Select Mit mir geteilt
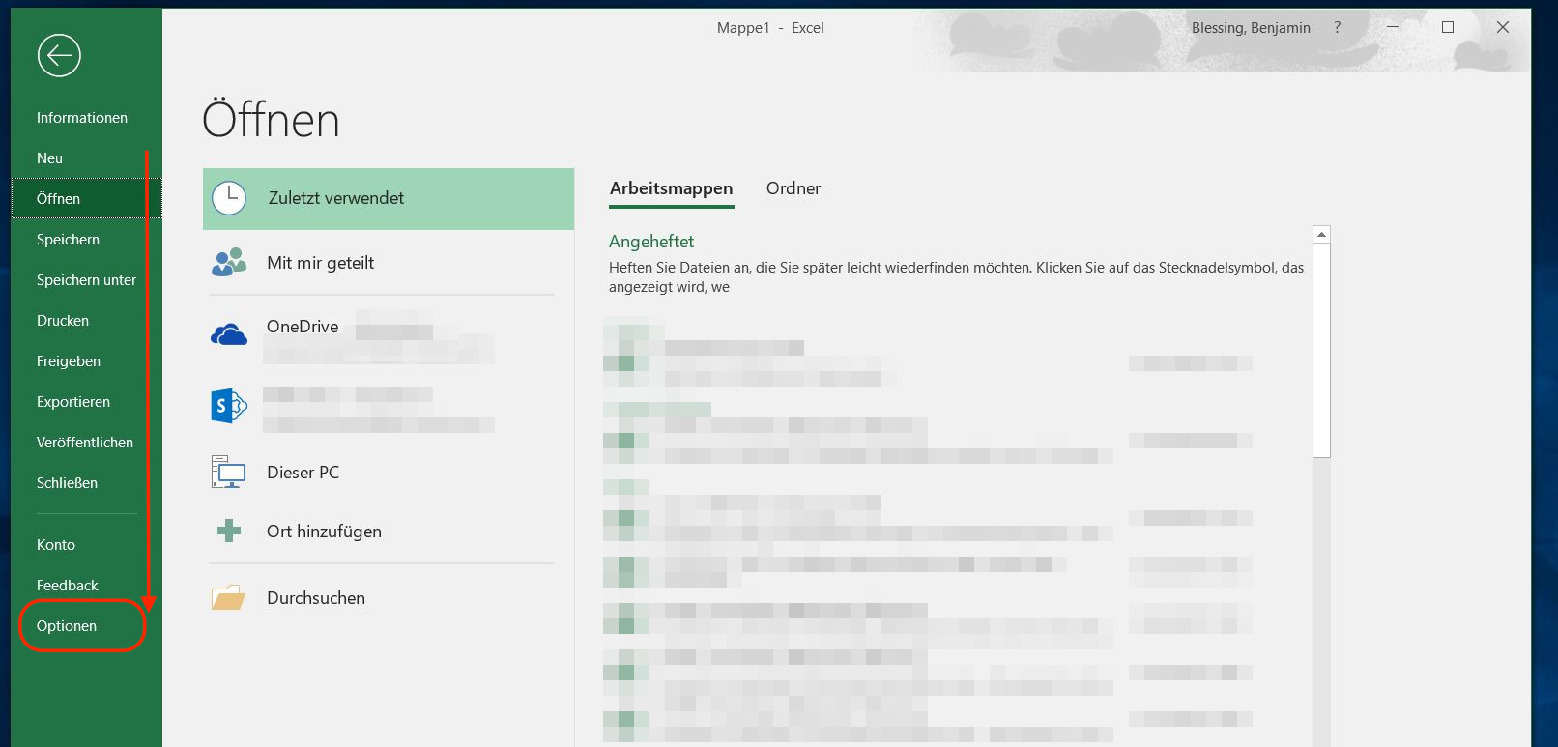 [389, 263]
